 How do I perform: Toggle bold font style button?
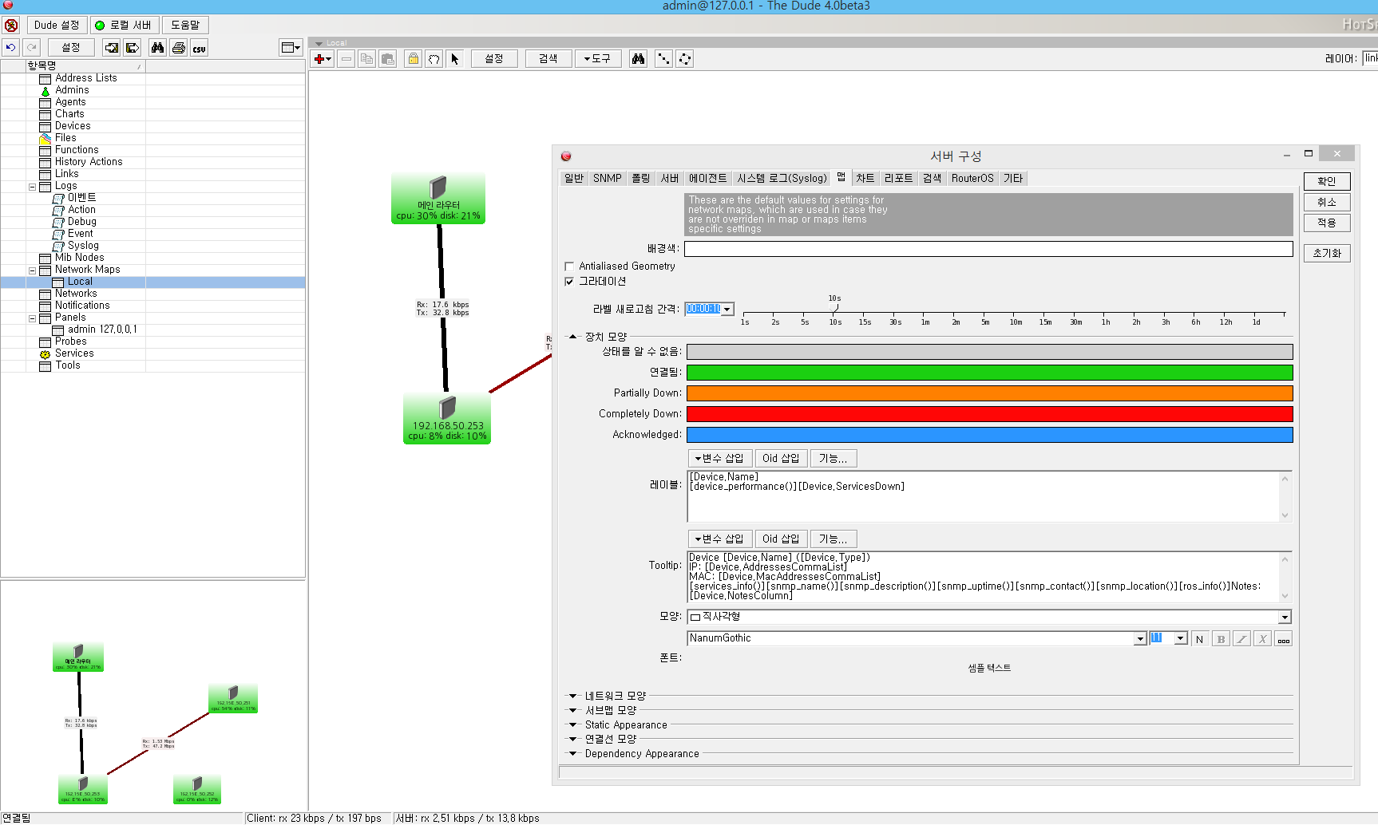(1220, 639)
